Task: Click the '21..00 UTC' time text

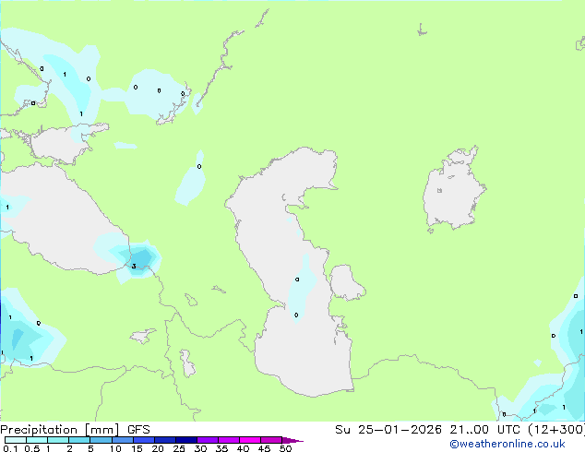Action: coord(484,430)
